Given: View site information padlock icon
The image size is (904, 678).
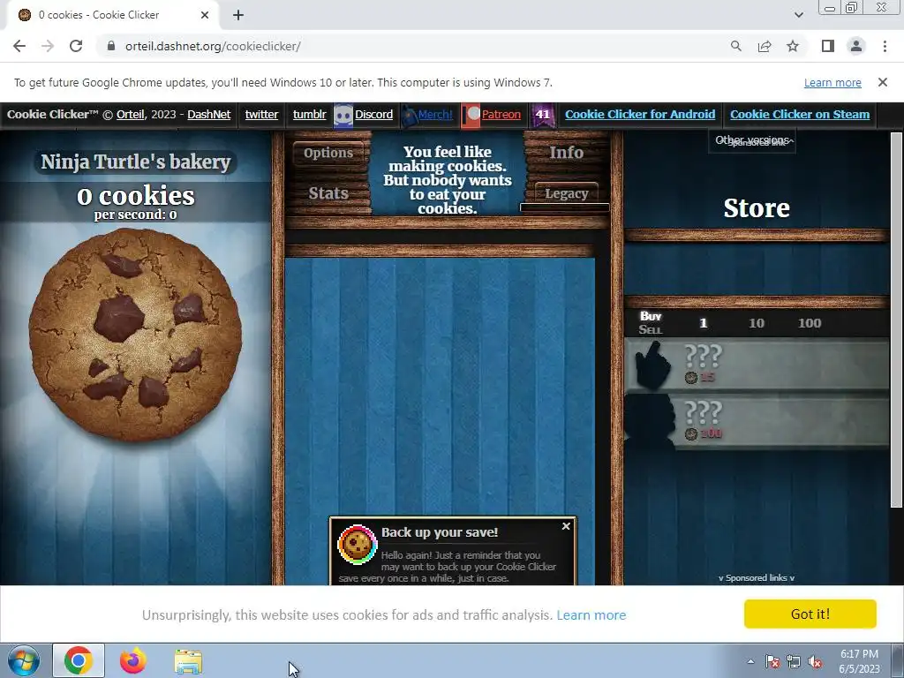Looking at the screenshot, I should coord(111,46).
